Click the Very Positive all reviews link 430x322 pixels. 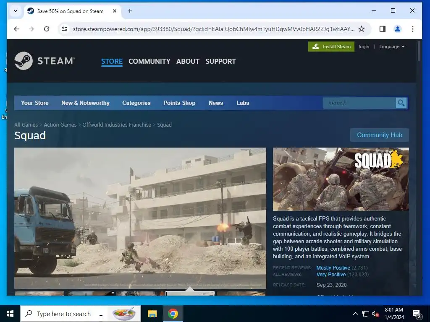331,274
